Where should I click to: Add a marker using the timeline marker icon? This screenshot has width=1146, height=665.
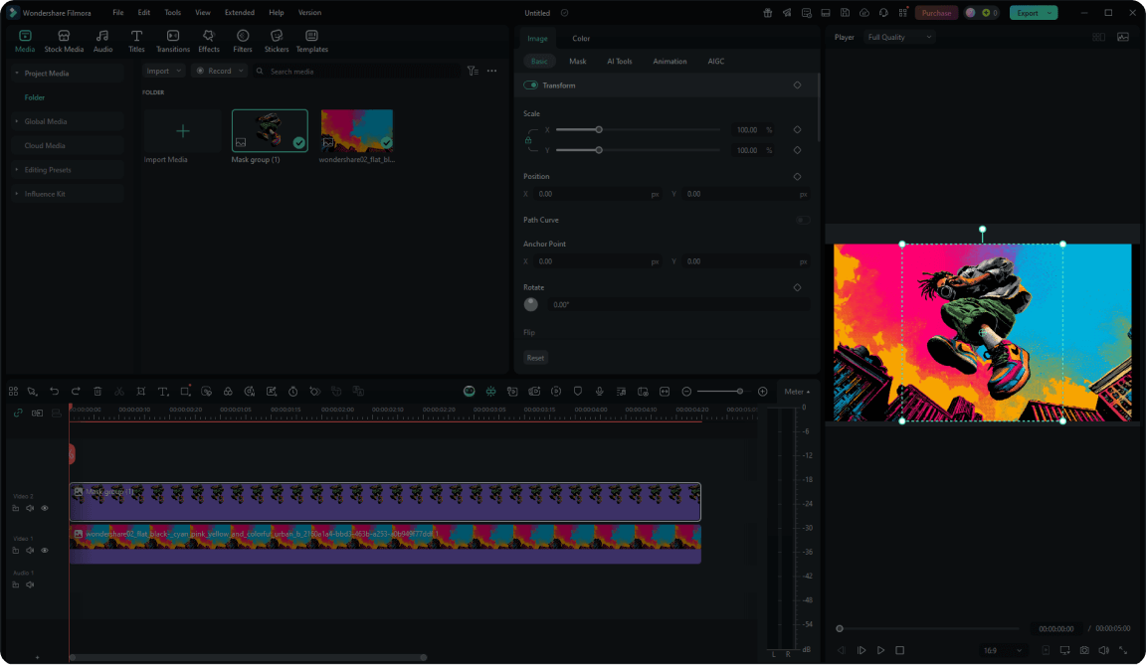pyautogui.click(x=577, y=392)
